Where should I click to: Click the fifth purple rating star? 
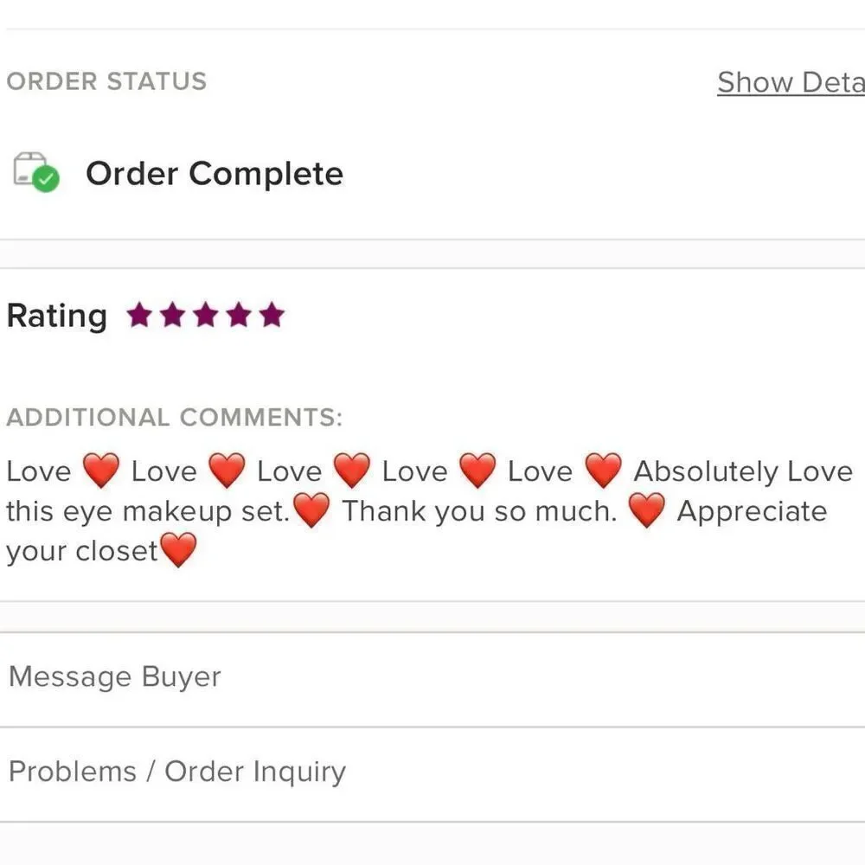pyautogui.click(x=272, y=315)
